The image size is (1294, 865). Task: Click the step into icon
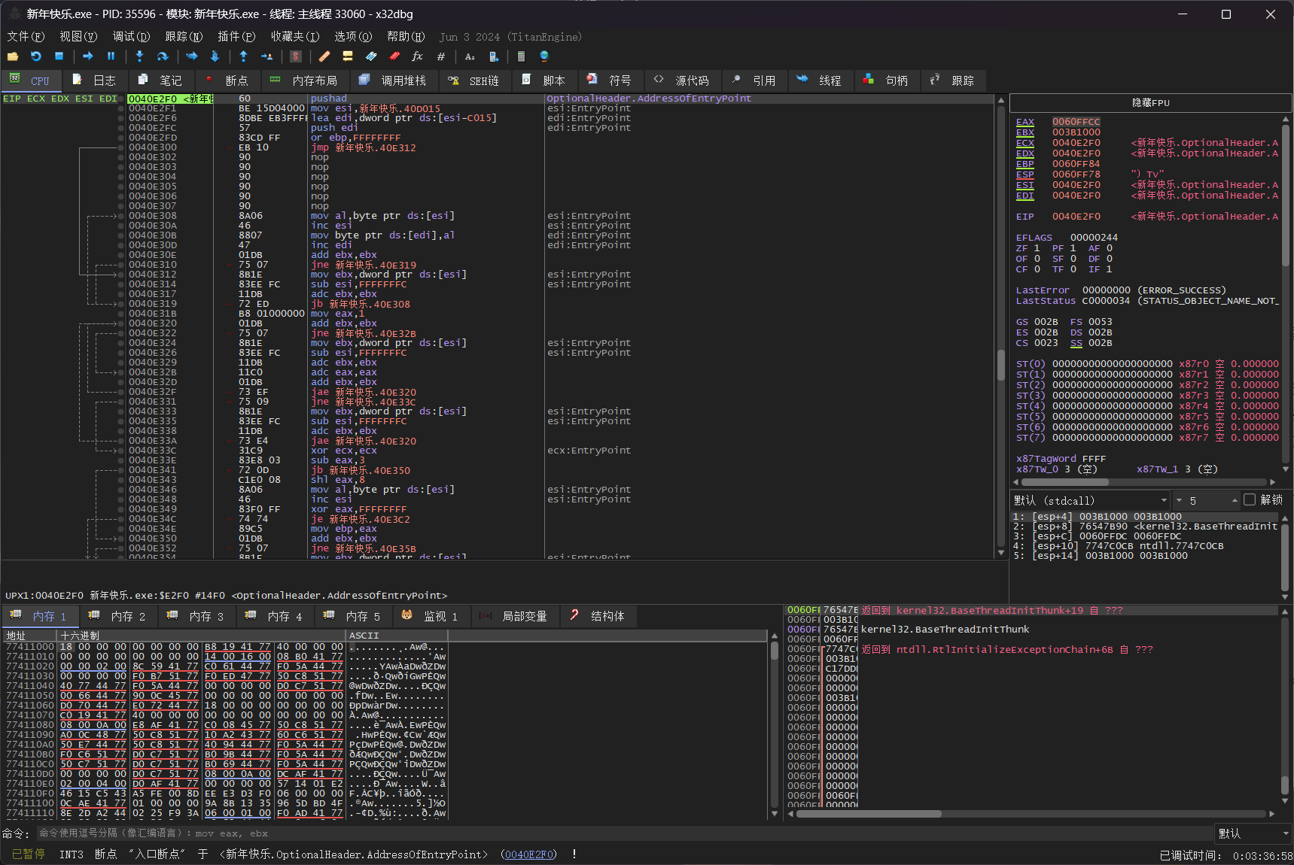pyautogui.click(x=139, y=56)
